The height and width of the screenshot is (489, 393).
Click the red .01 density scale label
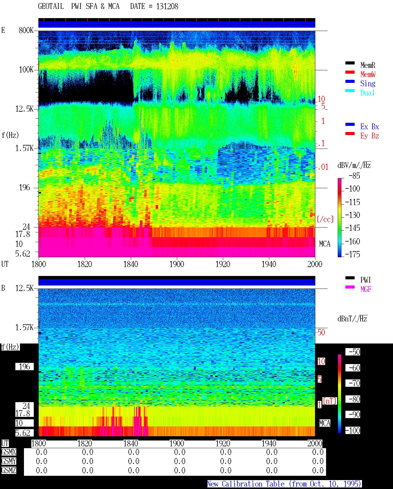click(x=323, y=167)
